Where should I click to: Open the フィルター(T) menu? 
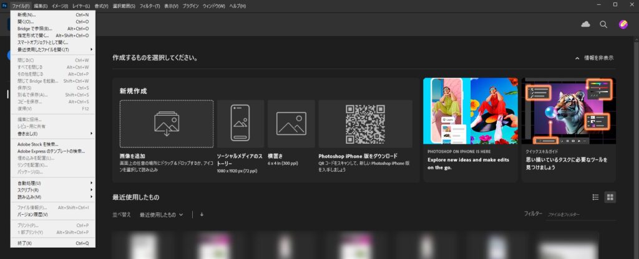[150, 6]
